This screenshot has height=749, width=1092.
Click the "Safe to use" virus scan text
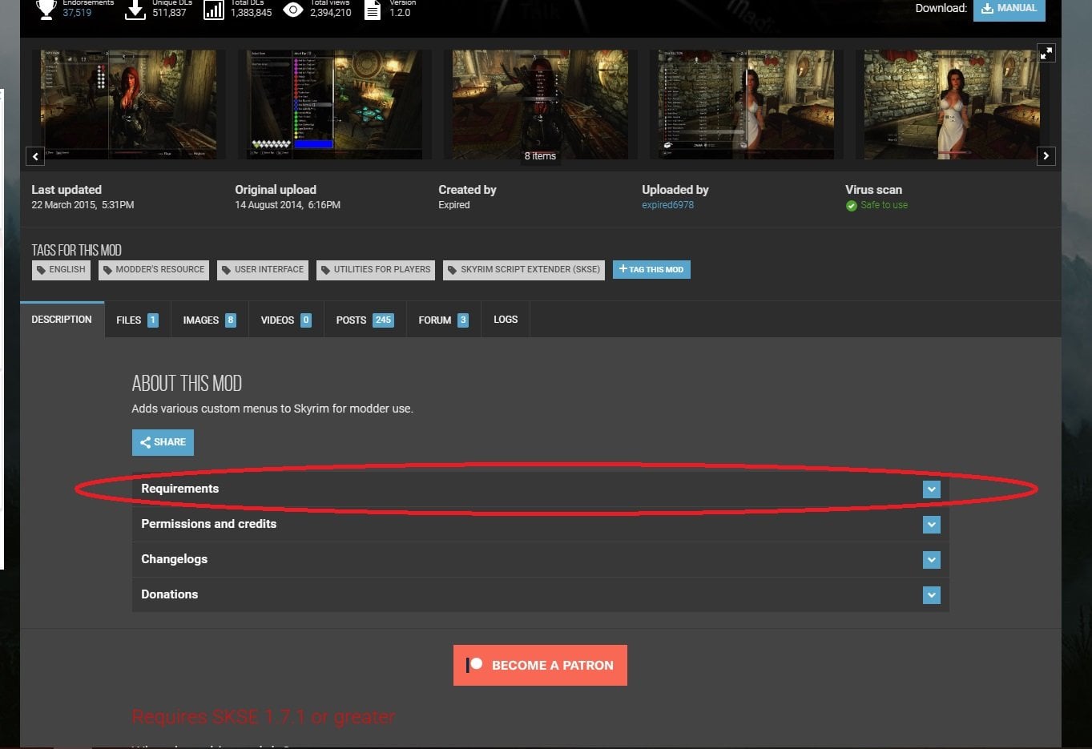(x=884, y=205)
